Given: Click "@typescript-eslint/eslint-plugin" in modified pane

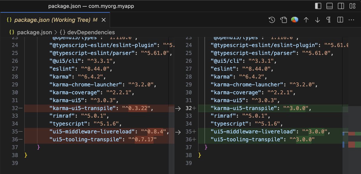Looking at the screenshot, I should (264, 45).
